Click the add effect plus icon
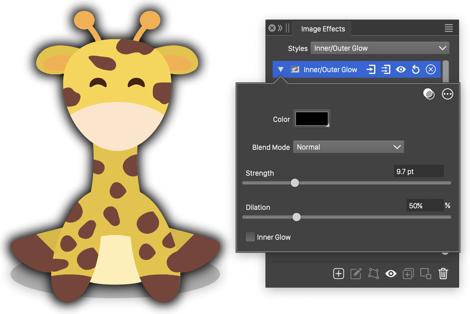470x314 pixels. (x=338, y=274)
